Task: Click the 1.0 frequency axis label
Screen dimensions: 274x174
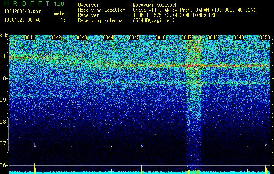Action: [4, 78]
